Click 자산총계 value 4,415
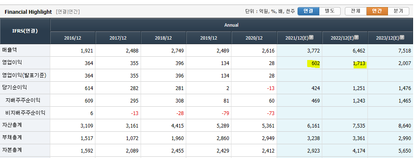Image resolution: width=416 pixels, height=158 pixels. [178, 126]
